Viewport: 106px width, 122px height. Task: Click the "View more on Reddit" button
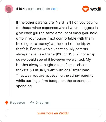click(x=53, y=113)
